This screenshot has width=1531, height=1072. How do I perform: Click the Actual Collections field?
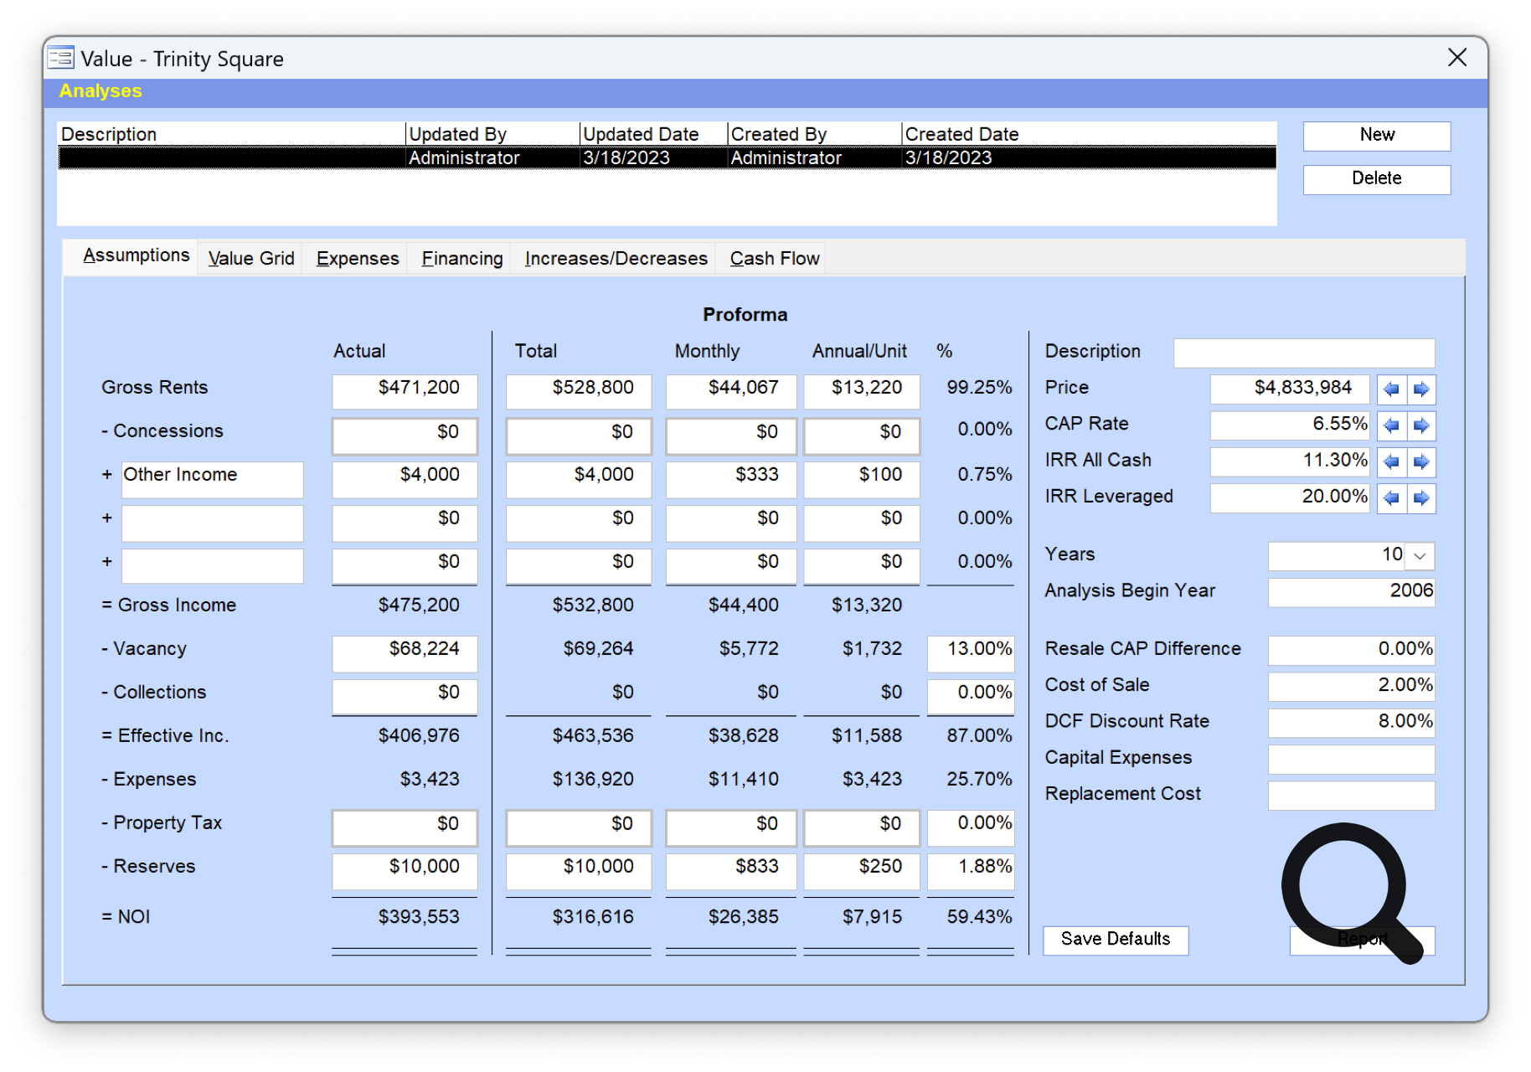405,697
